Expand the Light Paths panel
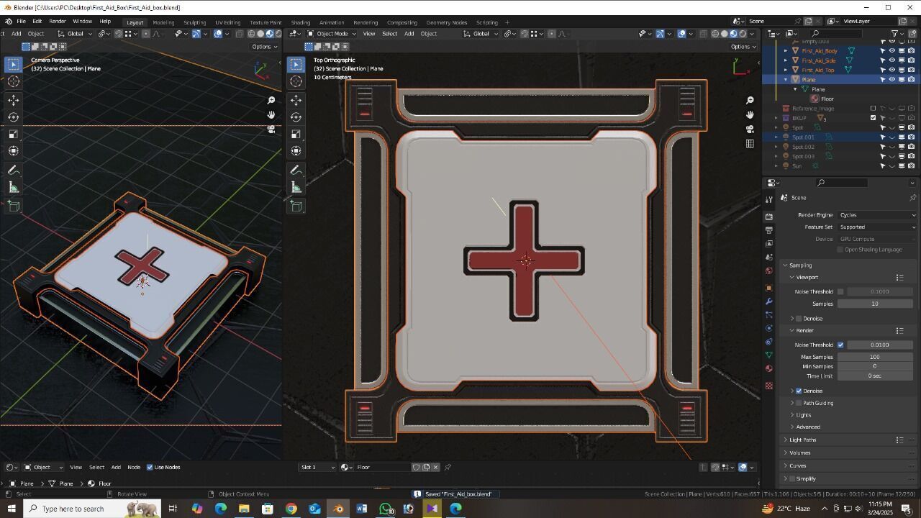The image size is (921, 518). click(802, 440)
